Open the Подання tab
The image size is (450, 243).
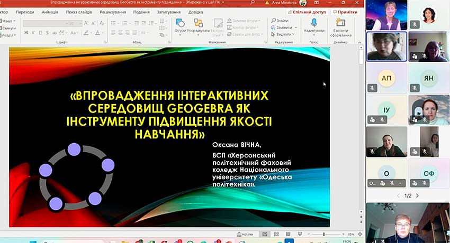pos(141,12)
